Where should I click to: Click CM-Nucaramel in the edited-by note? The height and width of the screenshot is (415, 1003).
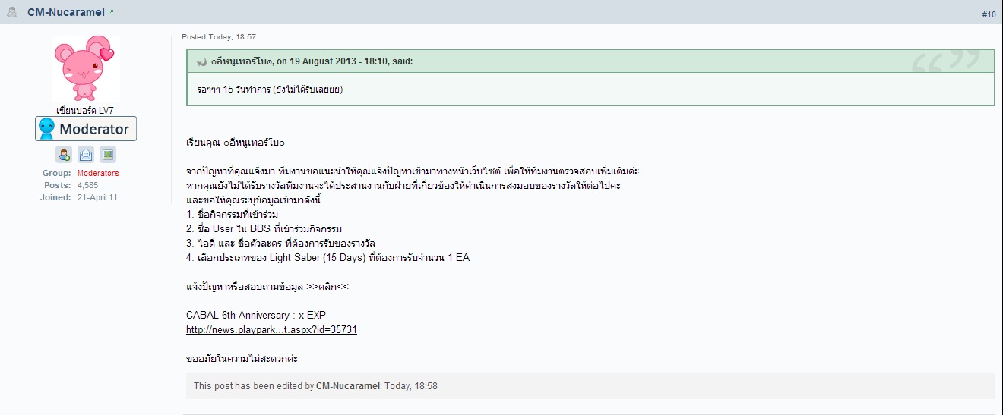pos(347,386)
